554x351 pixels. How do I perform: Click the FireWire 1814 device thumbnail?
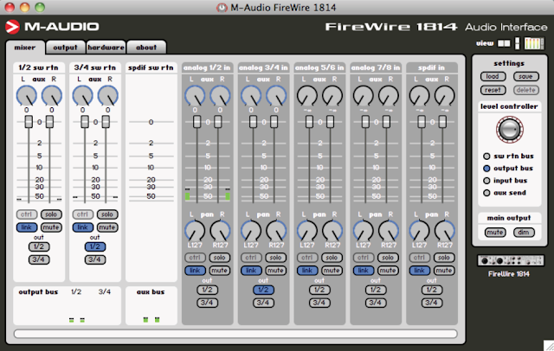(511, 261)
